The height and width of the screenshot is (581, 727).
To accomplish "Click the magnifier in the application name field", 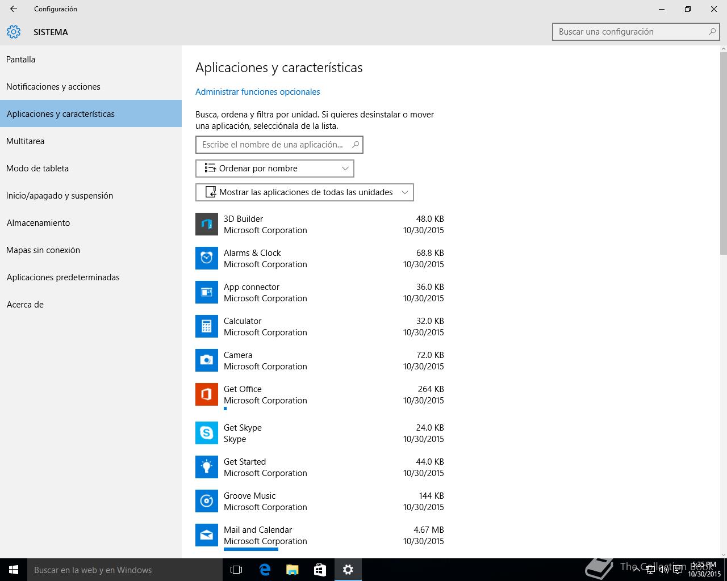I will 356,145.
